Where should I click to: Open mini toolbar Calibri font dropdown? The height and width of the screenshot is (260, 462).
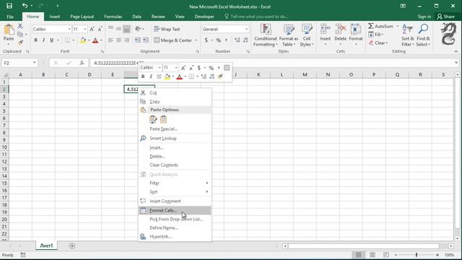pos(160,68)
